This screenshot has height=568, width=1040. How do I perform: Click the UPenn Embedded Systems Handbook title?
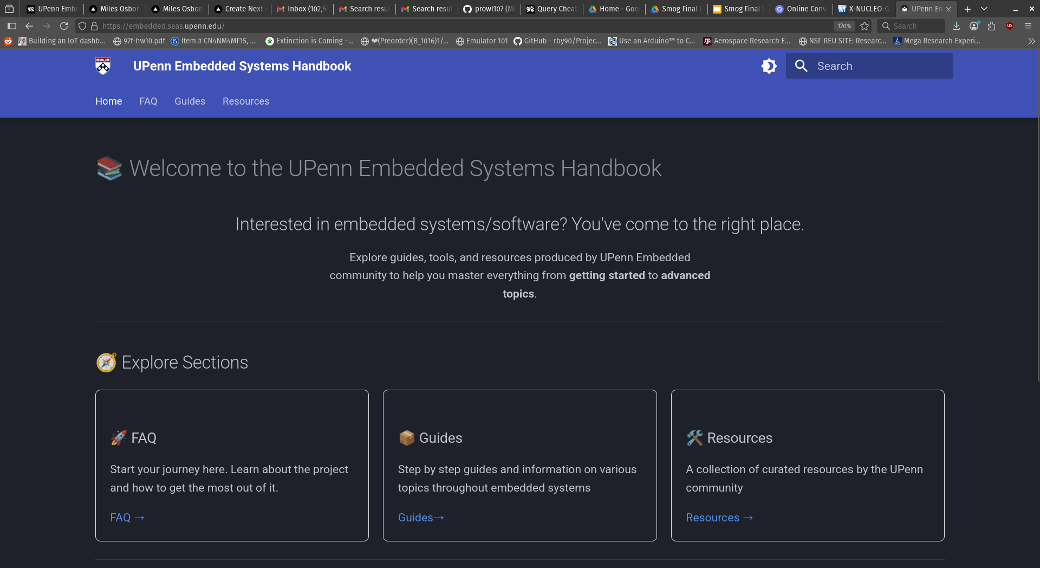[x=242, y=66]
